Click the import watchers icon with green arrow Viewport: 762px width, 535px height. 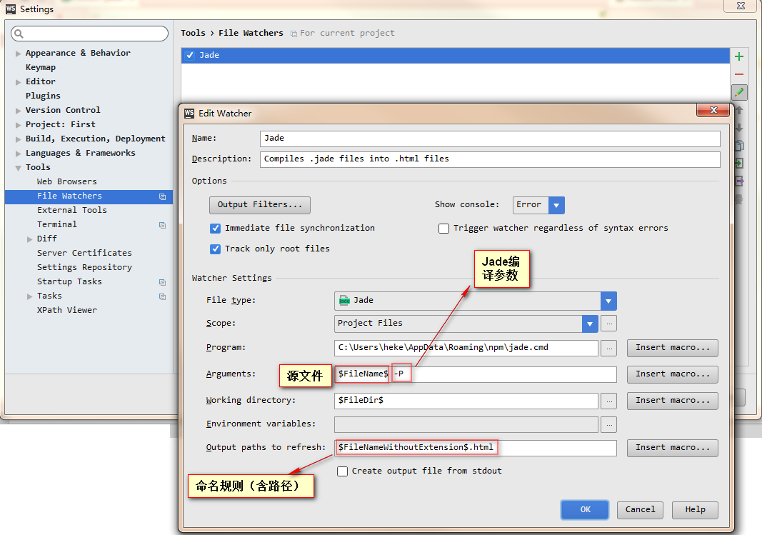click(x=739, y=164)
